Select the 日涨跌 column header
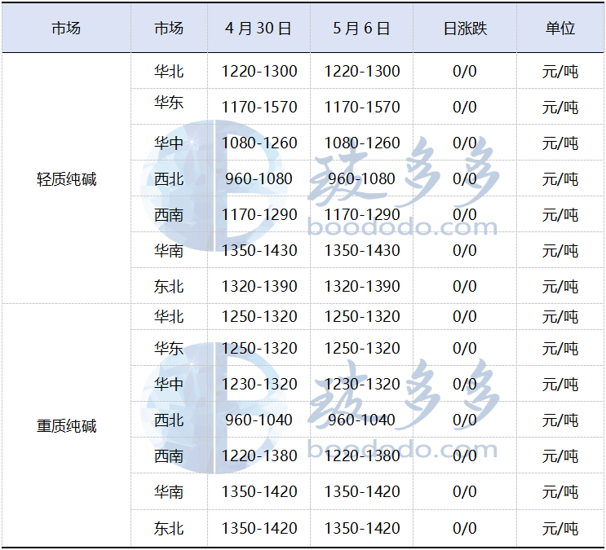The width and height of the screenshot is (606, 550). pos(465,29)
